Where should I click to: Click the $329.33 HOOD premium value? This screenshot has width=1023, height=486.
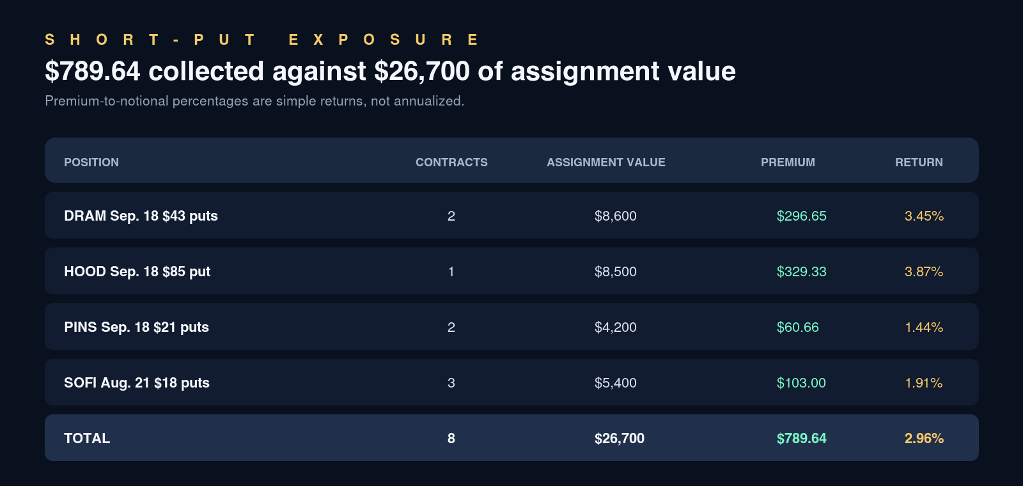click(801, 272)
